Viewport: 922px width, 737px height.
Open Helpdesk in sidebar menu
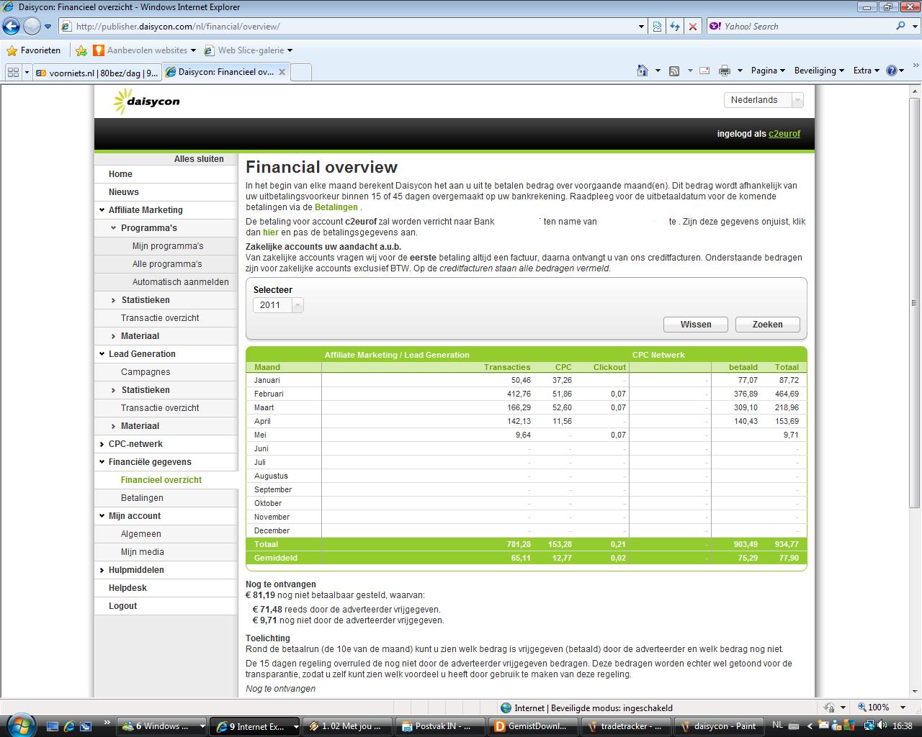(x=127, y=588)
